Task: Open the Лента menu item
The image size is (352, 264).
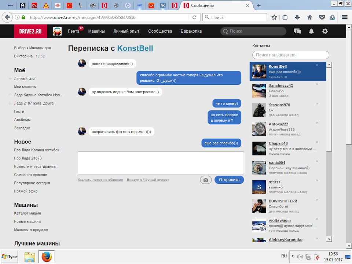Action: point(74,31)
